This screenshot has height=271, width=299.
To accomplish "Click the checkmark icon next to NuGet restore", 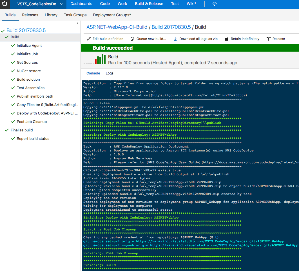I will [13, 71].
